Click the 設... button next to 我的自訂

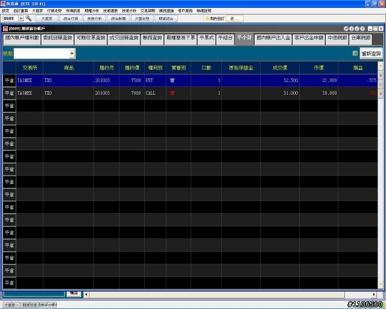235,19
